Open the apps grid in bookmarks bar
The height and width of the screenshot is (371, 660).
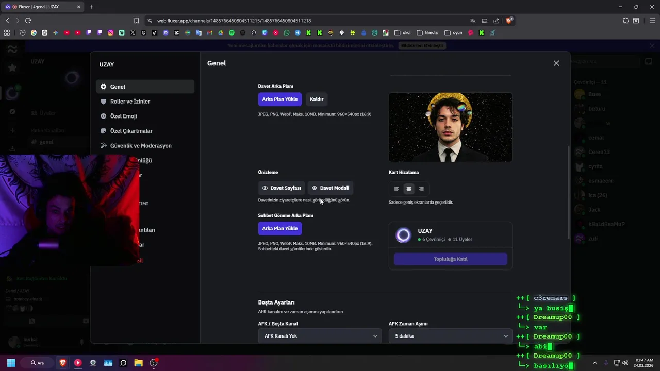point(7,32)
